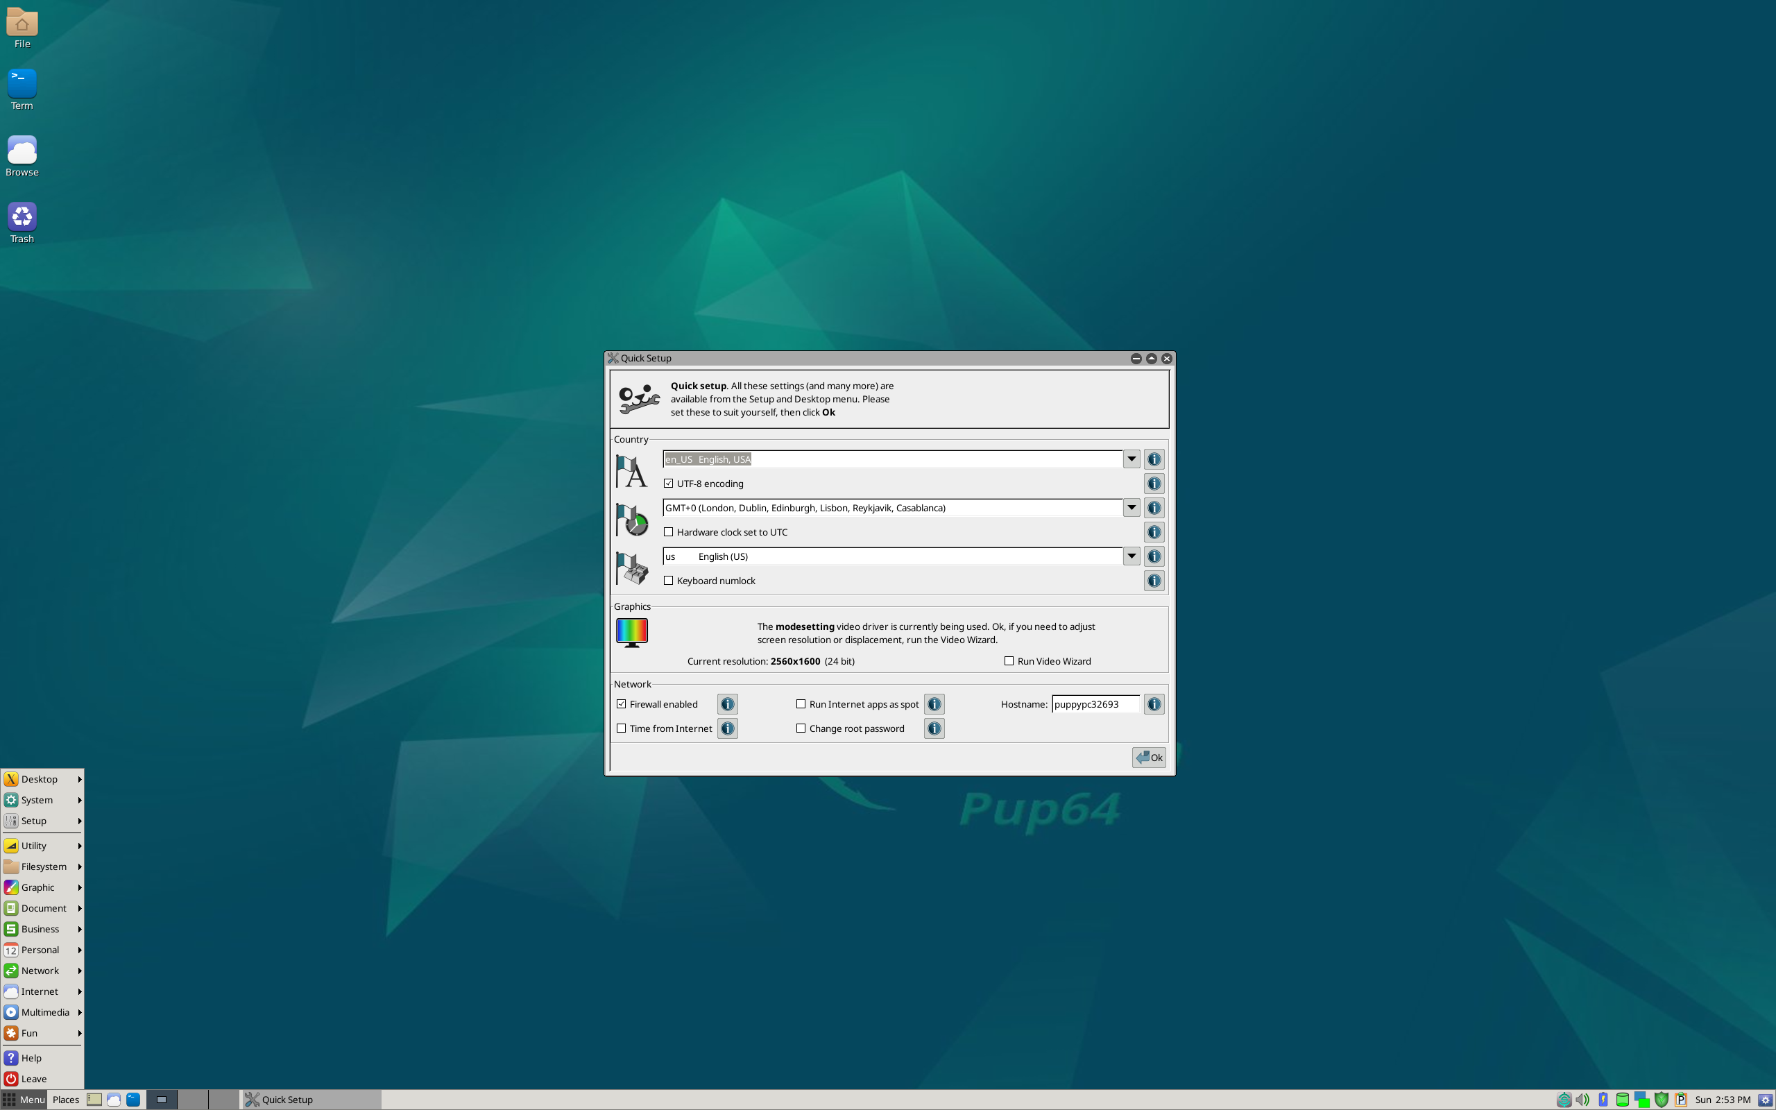The height and width of the screenshot is (1110, 1776).
Task: Choose Leave from the menu
Action: tap(42, 1078)
